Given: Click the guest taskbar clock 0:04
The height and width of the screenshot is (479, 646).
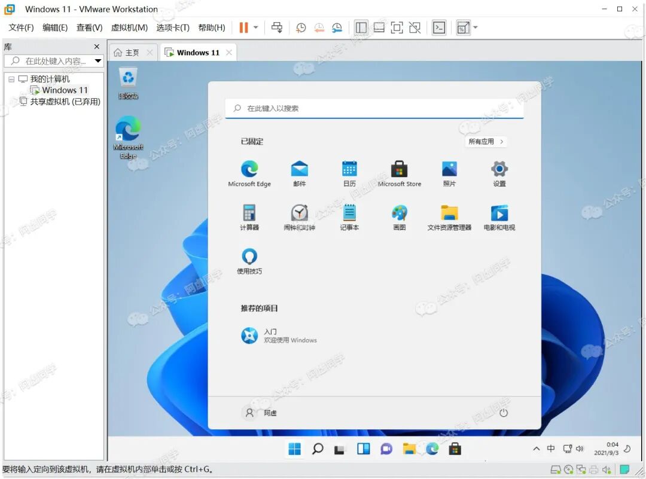Looking at the screenshot, I should coord(606,449).
